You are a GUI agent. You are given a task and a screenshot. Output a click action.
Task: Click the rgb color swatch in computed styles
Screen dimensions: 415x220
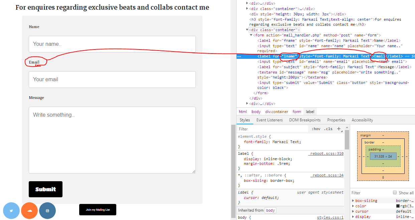pos(398,206)
